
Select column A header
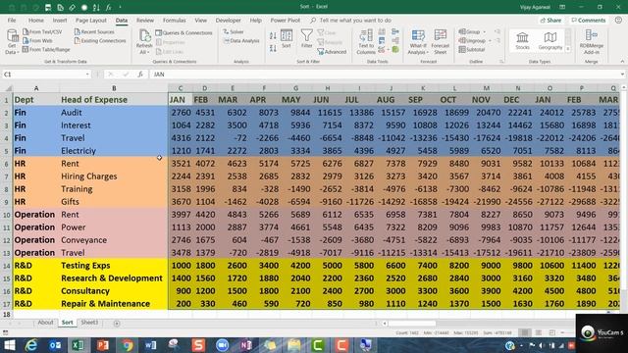coord(36,88)
